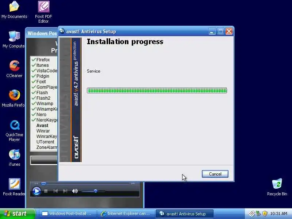
Task: Select Firefox in the install list
Action: (x=43, y=60)
